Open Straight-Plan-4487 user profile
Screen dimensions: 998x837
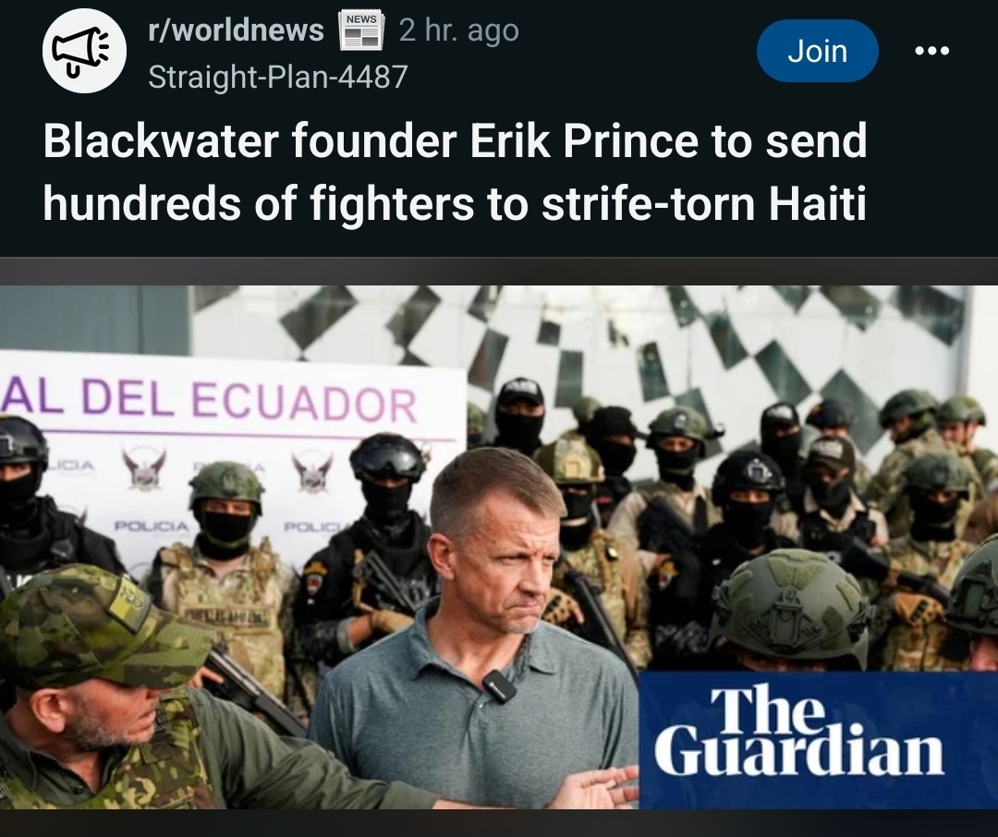tap(277, 77)
